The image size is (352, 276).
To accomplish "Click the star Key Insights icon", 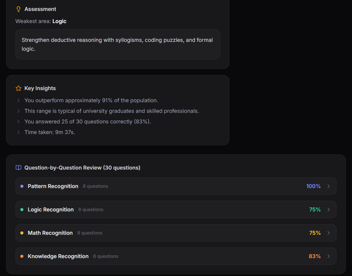I will [x=18, y=88].
